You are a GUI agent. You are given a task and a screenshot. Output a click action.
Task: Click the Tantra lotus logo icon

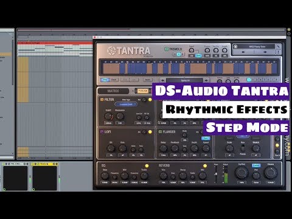click(111, 50)
